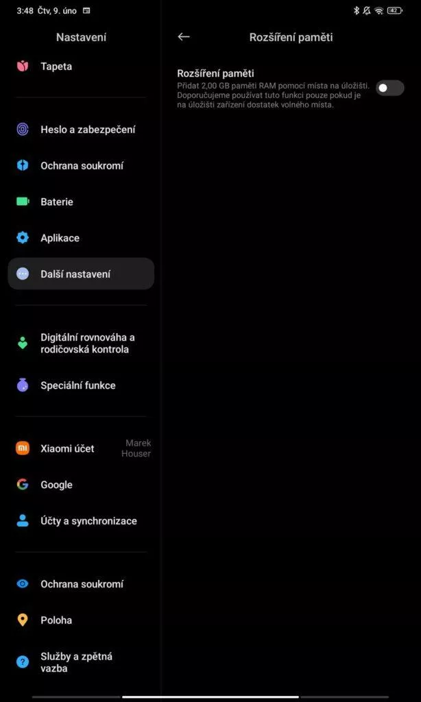Click the Rozšíření paměti setting description text

(273, 95)
